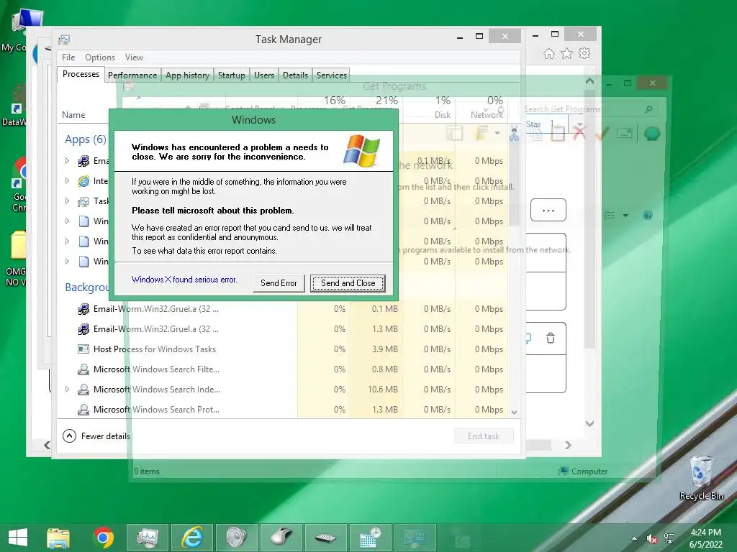Switch to the App history tab
The width and height of the screenshot is (737, 552).
click(188, 75)
